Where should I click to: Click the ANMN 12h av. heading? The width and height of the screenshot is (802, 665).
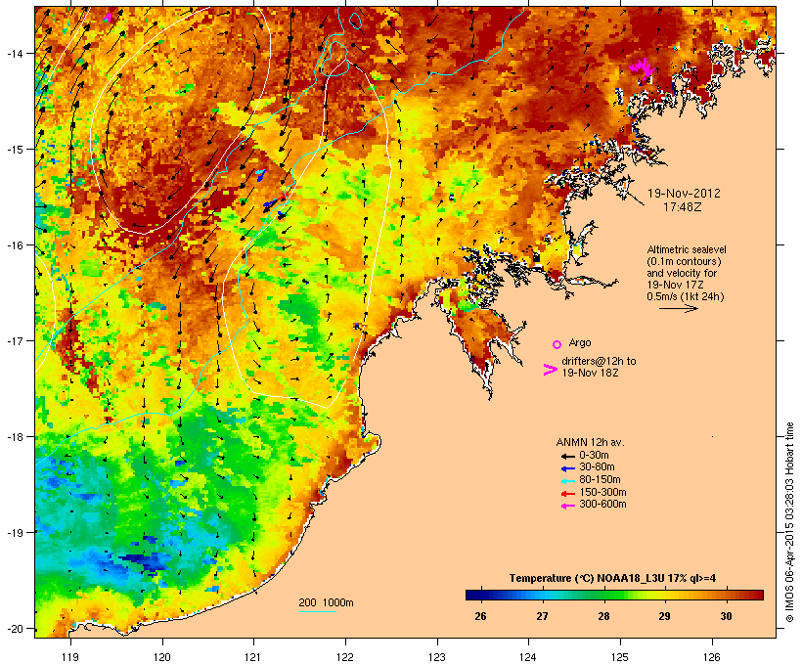590,442
